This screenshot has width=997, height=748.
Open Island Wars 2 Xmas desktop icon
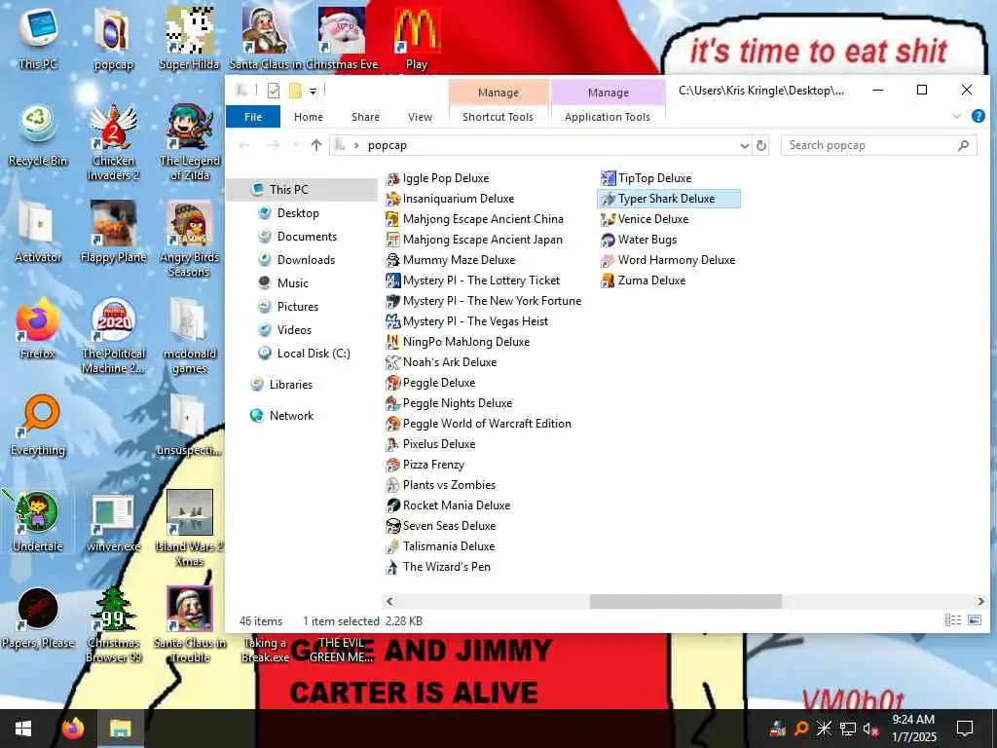(x=190, y=528)
